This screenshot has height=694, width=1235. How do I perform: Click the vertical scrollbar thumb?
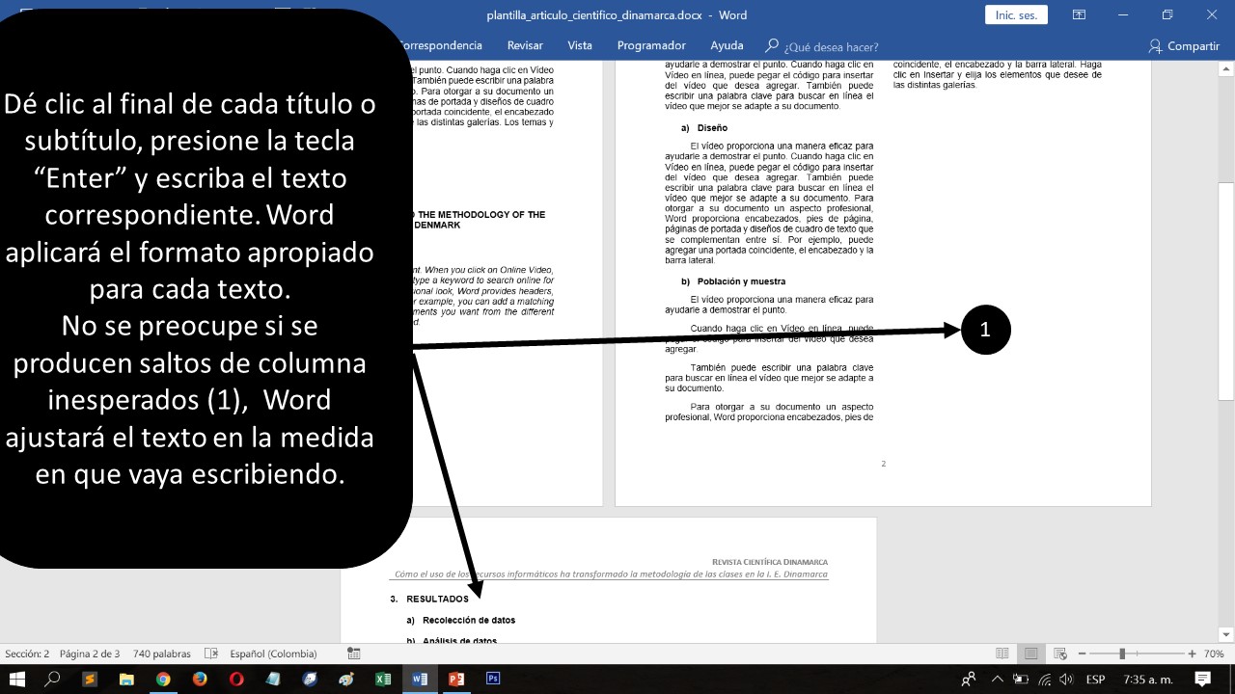1225,291
